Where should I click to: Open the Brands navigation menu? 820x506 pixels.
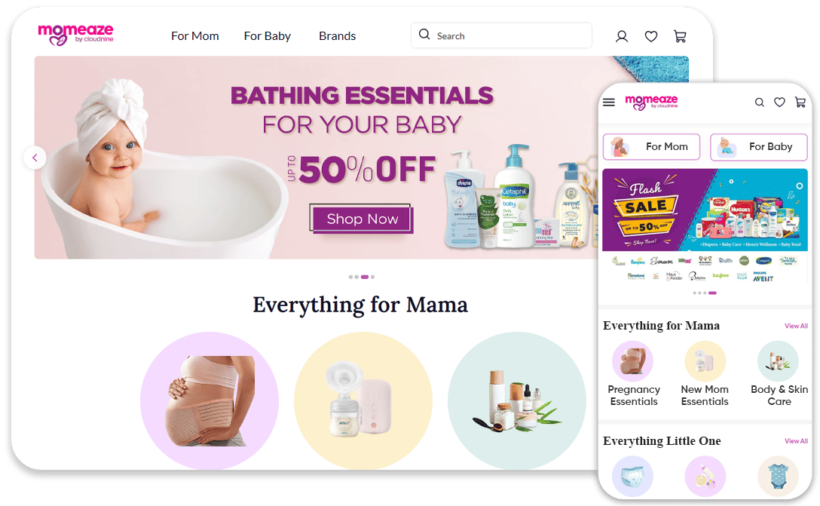[338, 36]
